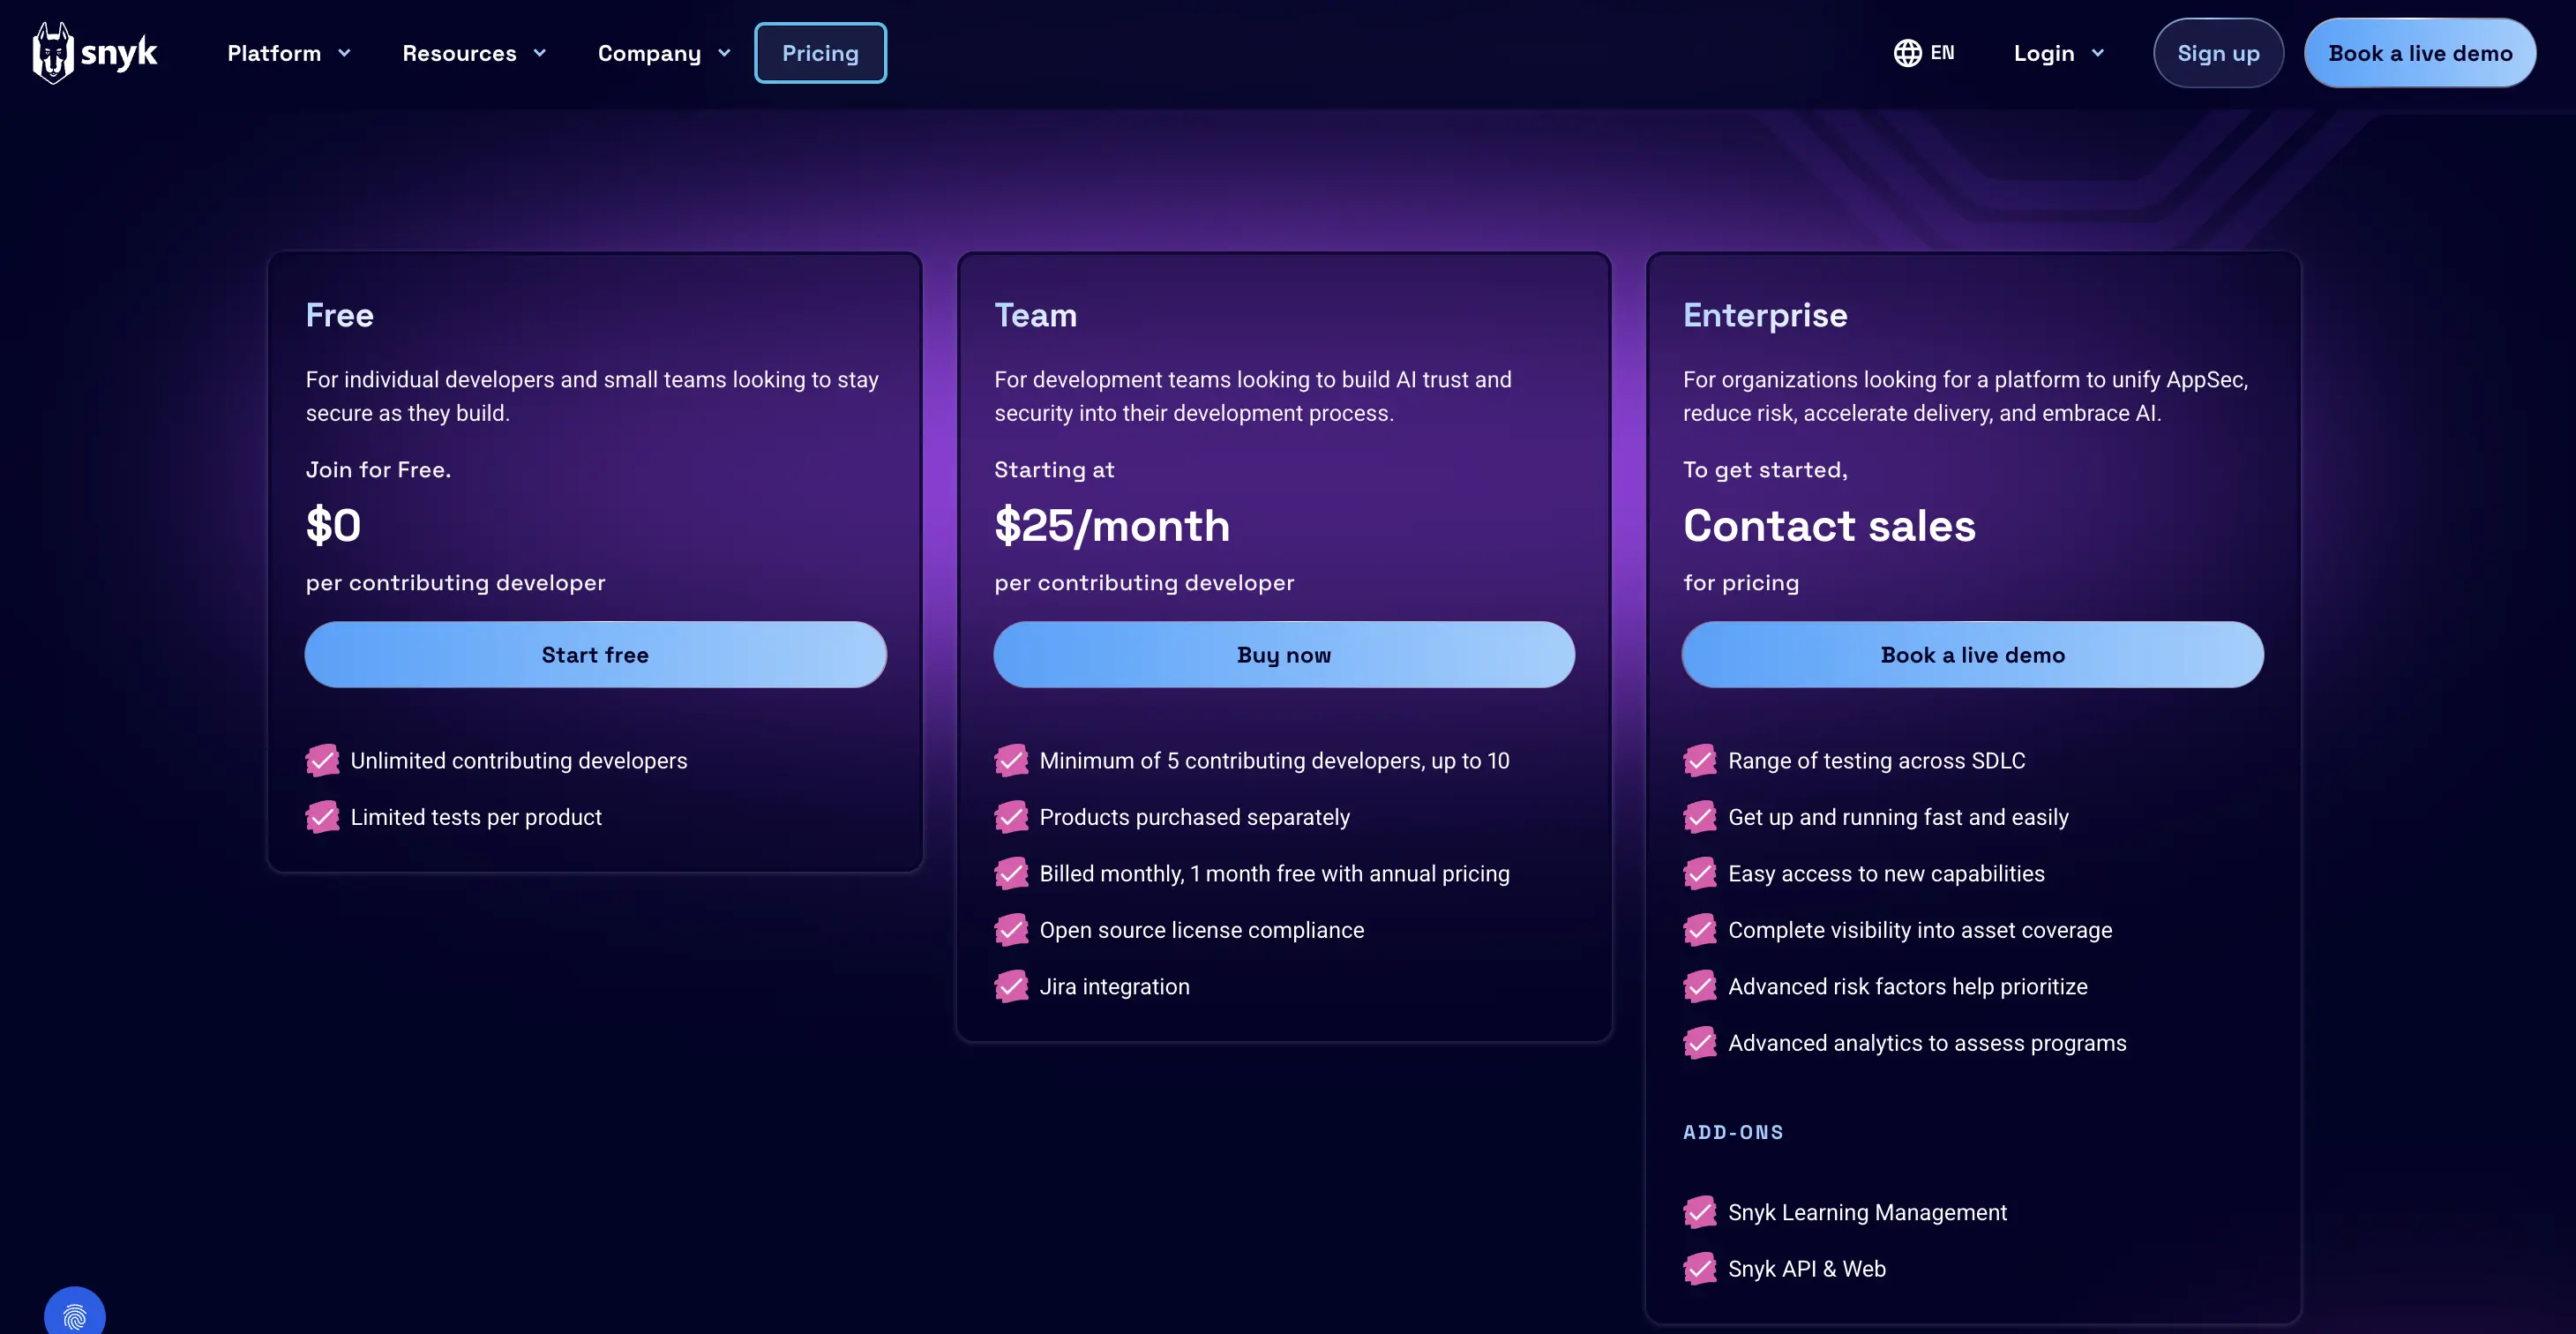2576x1334 pixels.
Task: Click Book a live demo in the Enterprise card
Action: 1972,655
